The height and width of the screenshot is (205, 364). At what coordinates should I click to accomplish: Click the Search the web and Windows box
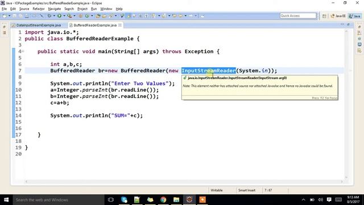(x=58, y=200)
